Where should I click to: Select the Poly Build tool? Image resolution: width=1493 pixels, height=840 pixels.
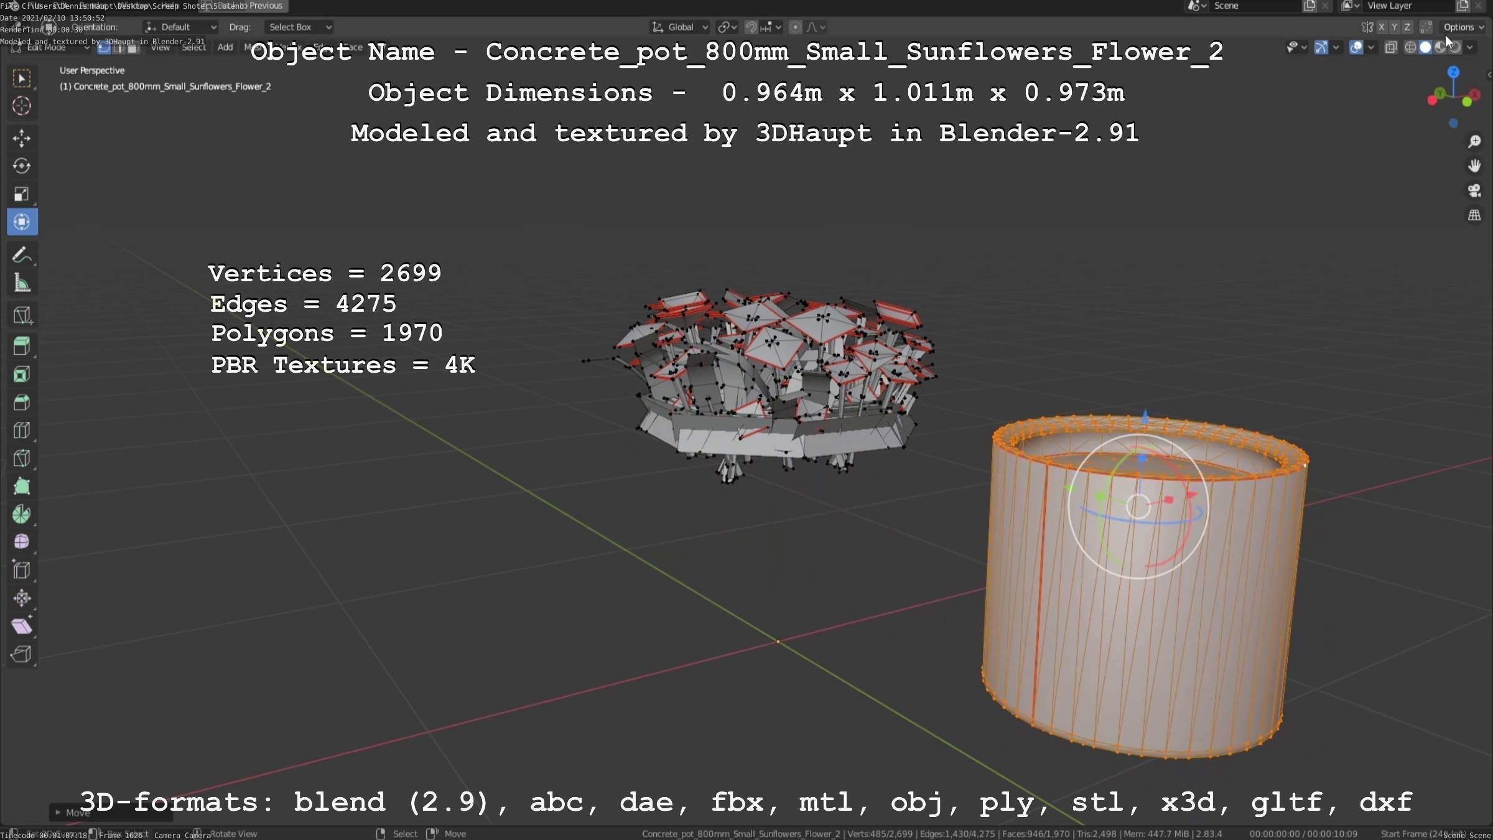click(22, 486)
